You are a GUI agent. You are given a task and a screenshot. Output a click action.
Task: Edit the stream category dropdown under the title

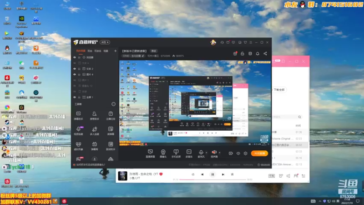(133, 56)
